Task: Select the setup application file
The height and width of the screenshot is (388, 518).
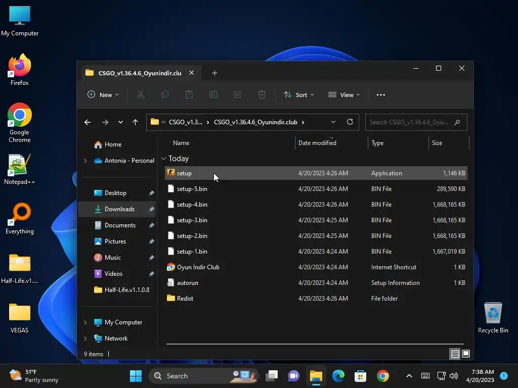Action: tap(316, 173)
